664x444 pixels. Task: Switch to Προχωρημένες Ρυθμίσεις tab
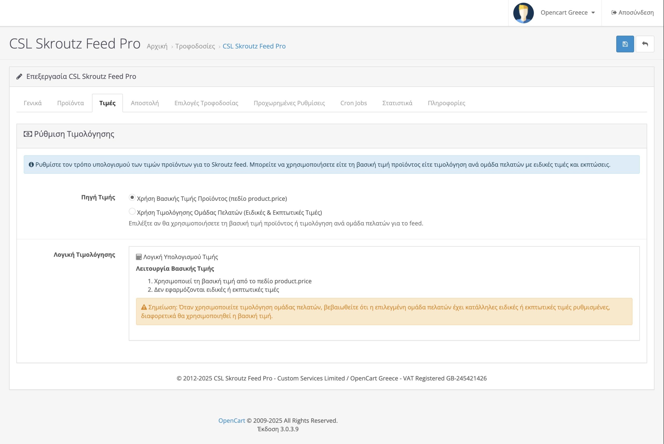[289, 103]
